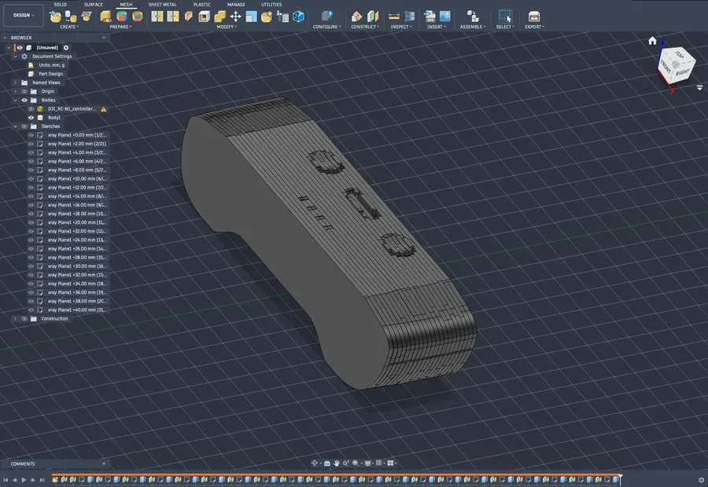Screen dimensions: 708x487
Task: Switch to the Solid tab
Action: point(60,5)
